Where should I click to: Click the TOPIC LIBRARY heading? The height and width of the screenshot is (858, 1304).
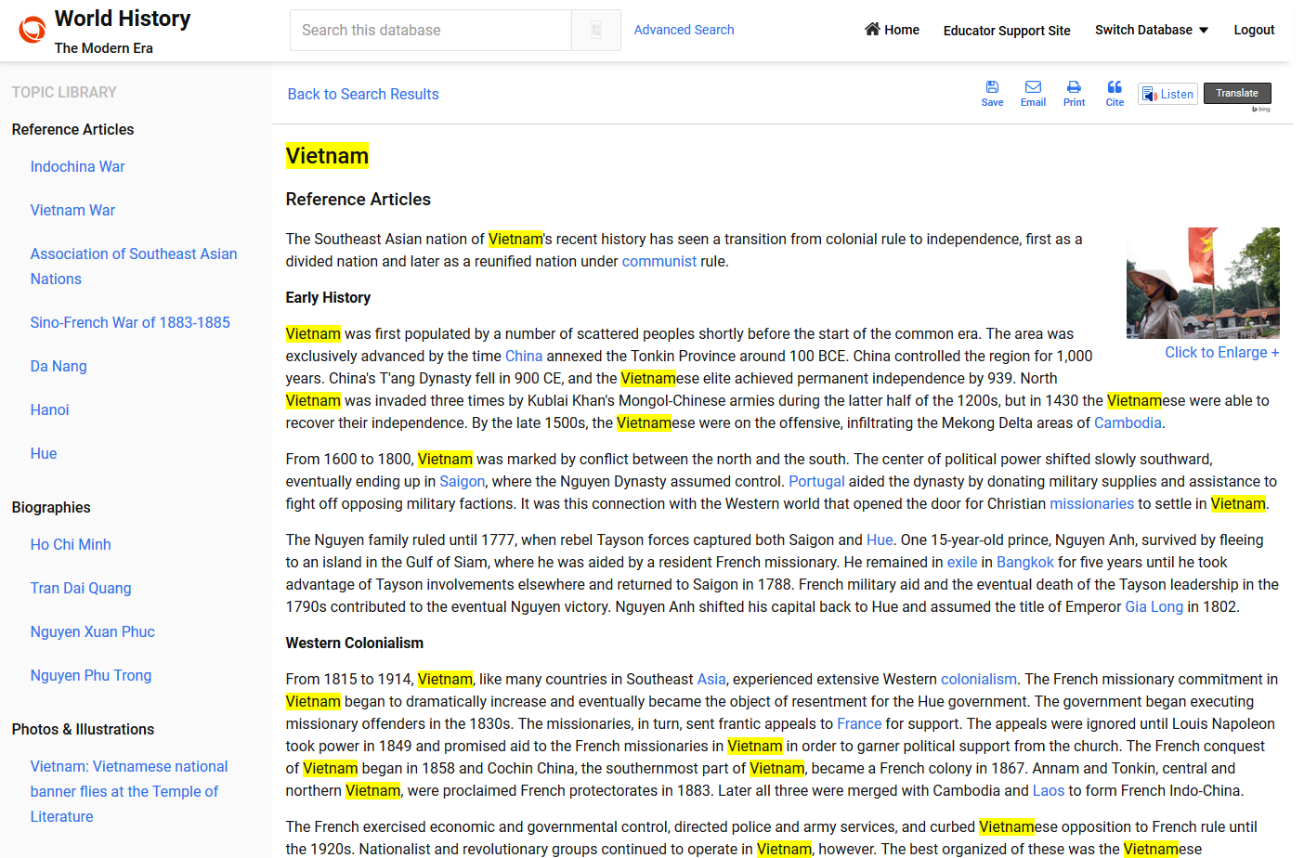click(64, 92)
